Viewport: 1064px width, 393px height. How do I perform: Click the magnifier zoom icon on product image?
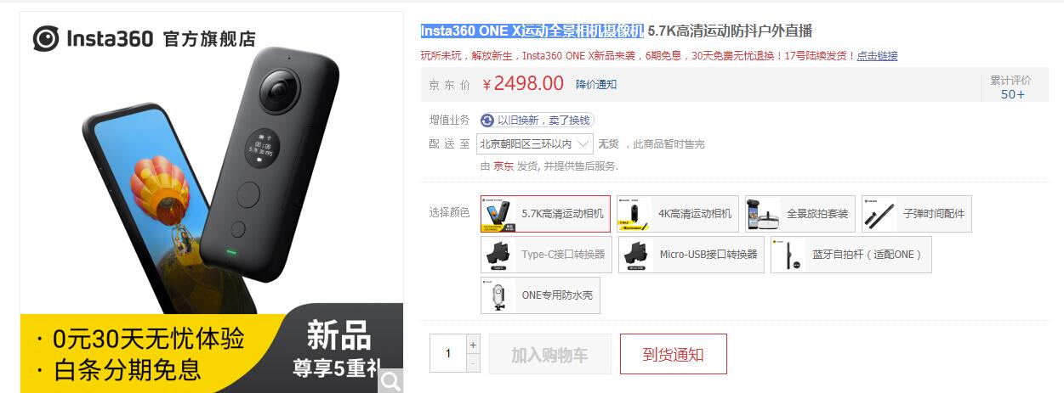pyautogui.click(x=390, y=381)
